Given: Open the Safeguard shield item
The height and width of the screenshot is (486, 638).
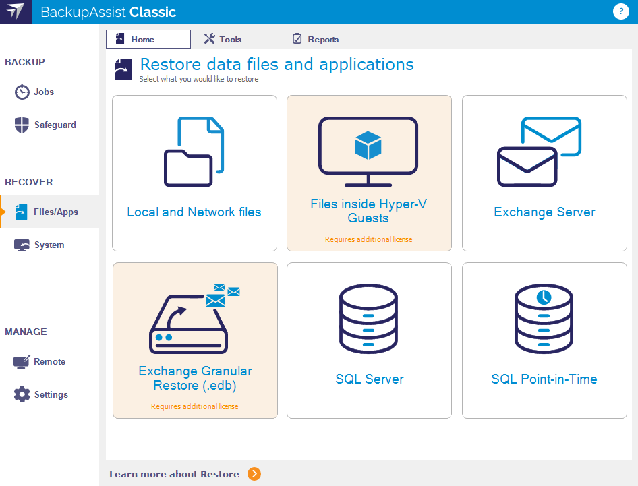Looking at the screenshot, I should pyautogui.click(x=54, y=125).
